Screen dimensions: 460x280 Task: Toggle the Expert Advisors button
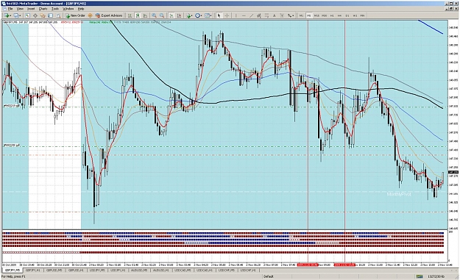[x=109, y=15]
